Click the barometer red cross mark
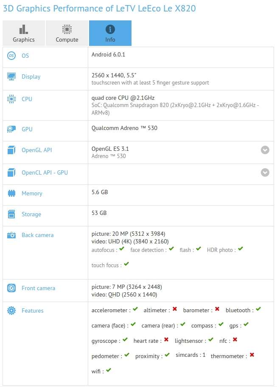 click(x=217, y=309)
